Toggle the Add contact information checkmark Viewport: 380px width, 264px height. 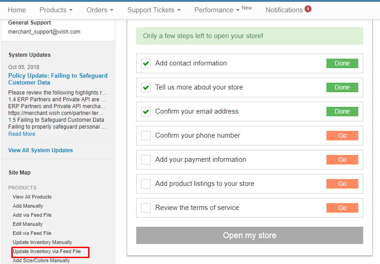point(146,63)
